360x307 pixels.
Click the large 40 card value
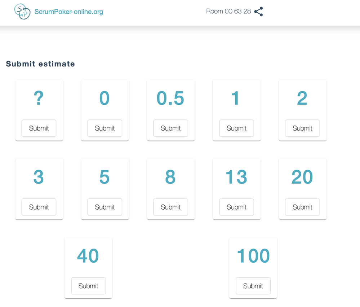(x=88, y=256)
